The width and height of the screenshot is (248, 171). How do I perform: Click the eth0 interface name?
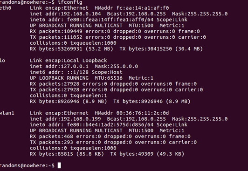[6, 8]
